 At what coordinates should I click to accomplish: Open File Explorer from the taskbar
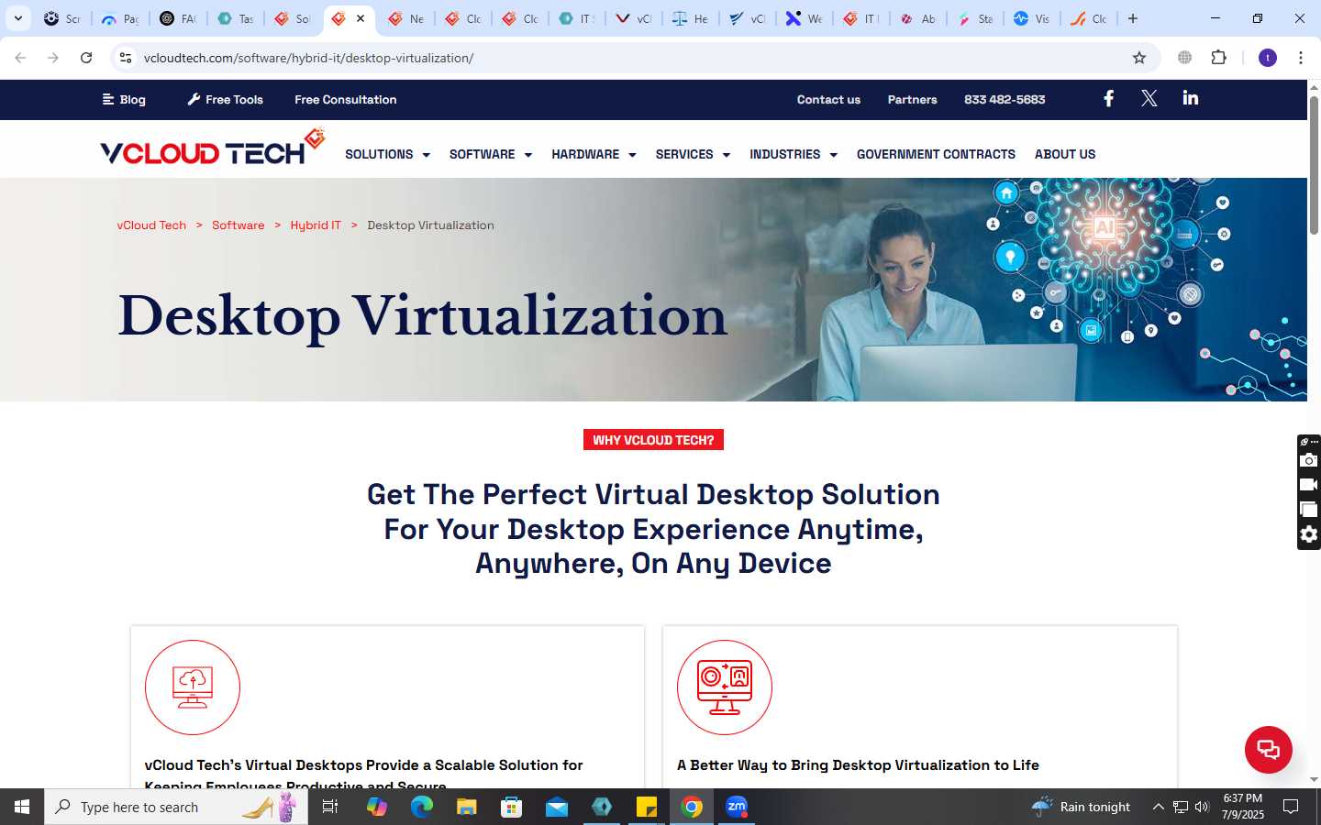[x=466, y=807]
